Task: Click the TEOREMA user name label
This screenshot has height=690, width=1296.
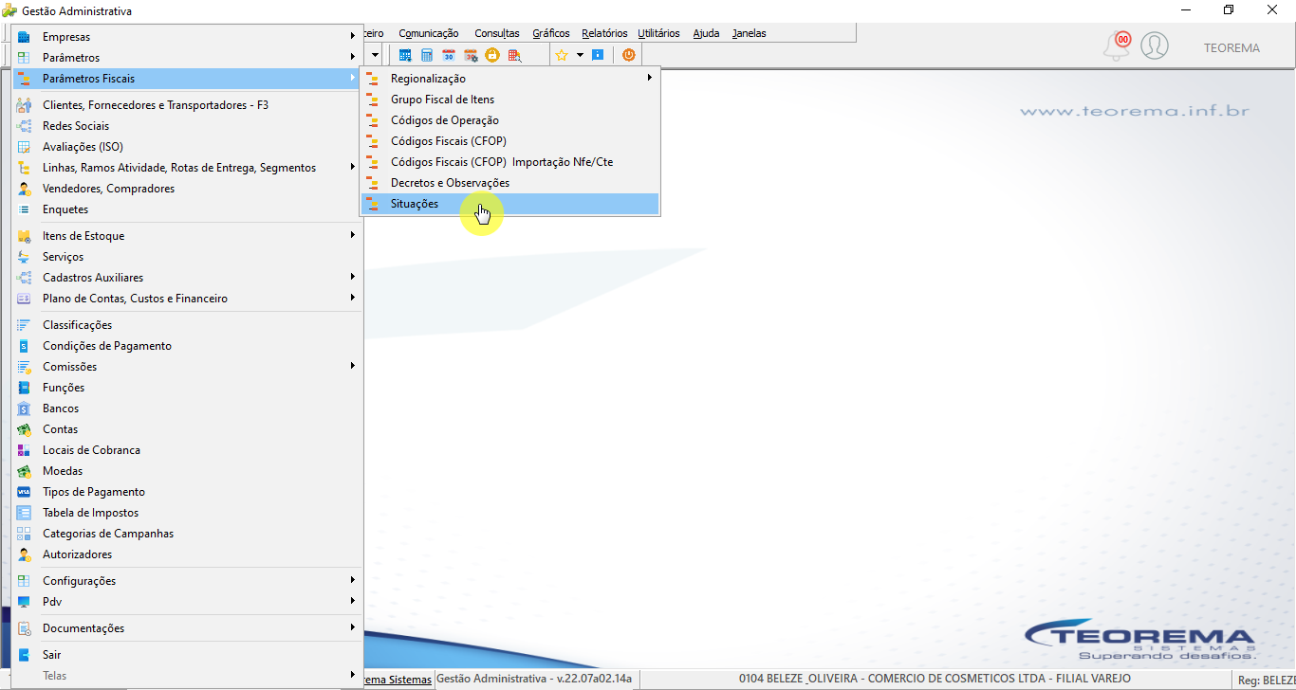Action: pos(1231,48)
